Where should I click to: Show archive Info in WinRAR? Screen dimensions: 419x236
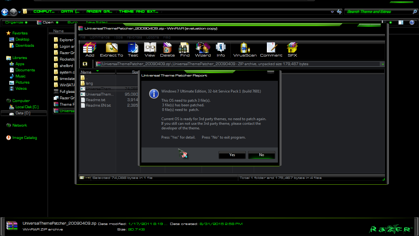(221, 49)
